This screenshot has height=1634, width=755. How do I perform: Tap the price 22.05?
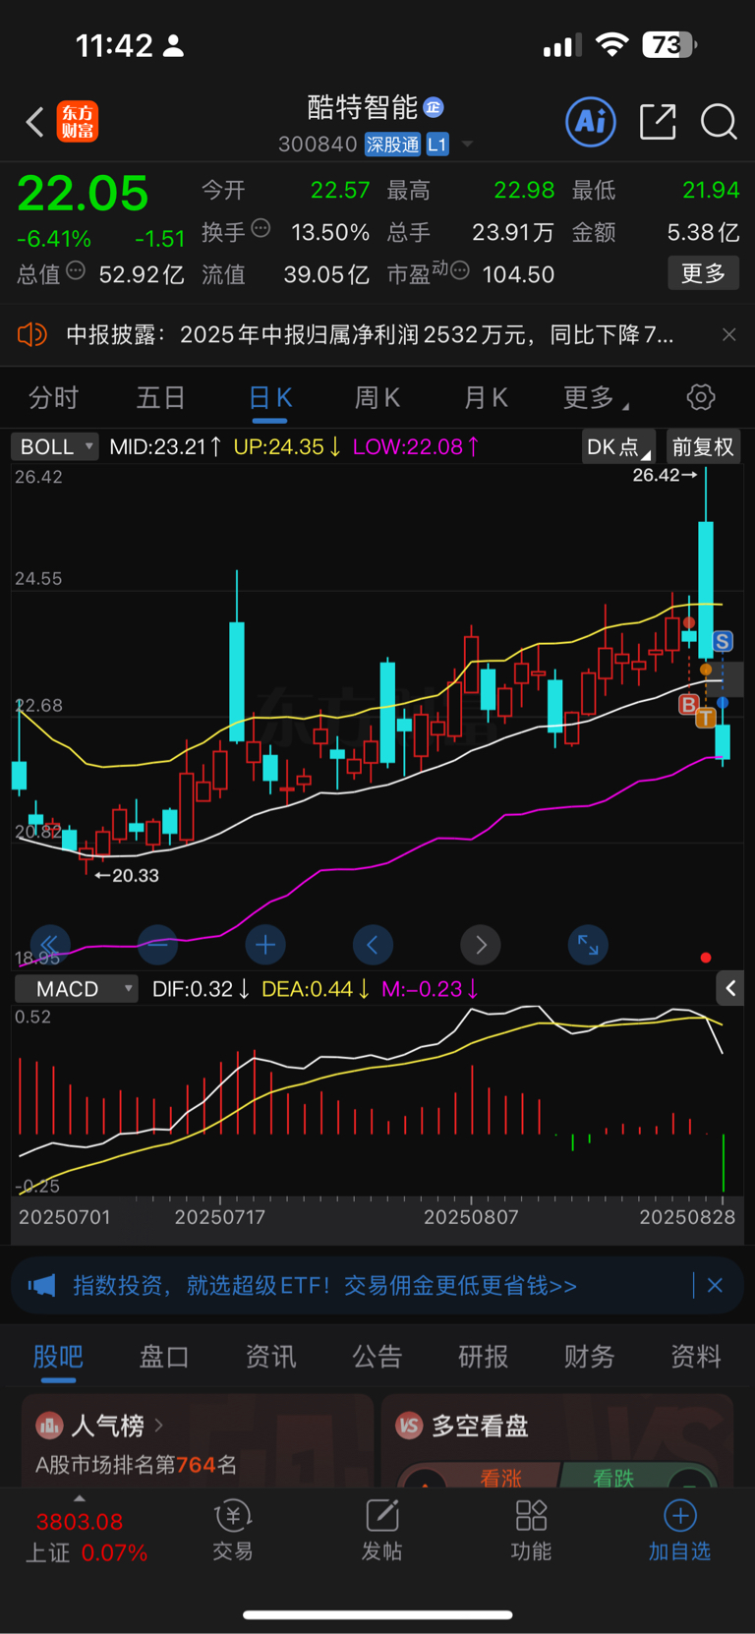pyautogui.click(x=83, y=193)
